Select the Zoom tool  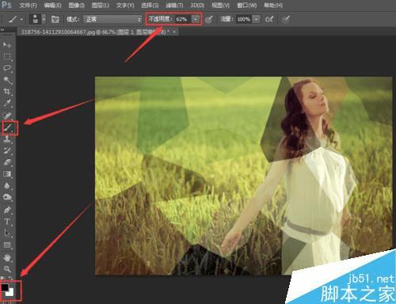(x=7, y=269)
